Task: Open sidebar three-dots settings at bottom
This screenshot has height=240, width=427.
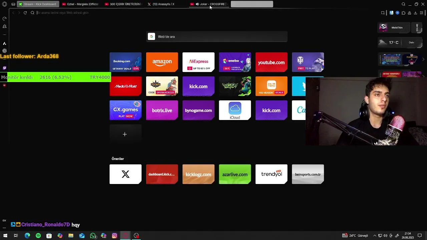Action: (4, 228)
